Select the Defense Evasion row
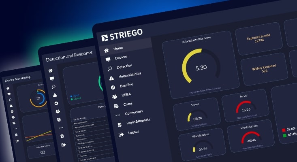Screen dimensions: 297x162 95,146
